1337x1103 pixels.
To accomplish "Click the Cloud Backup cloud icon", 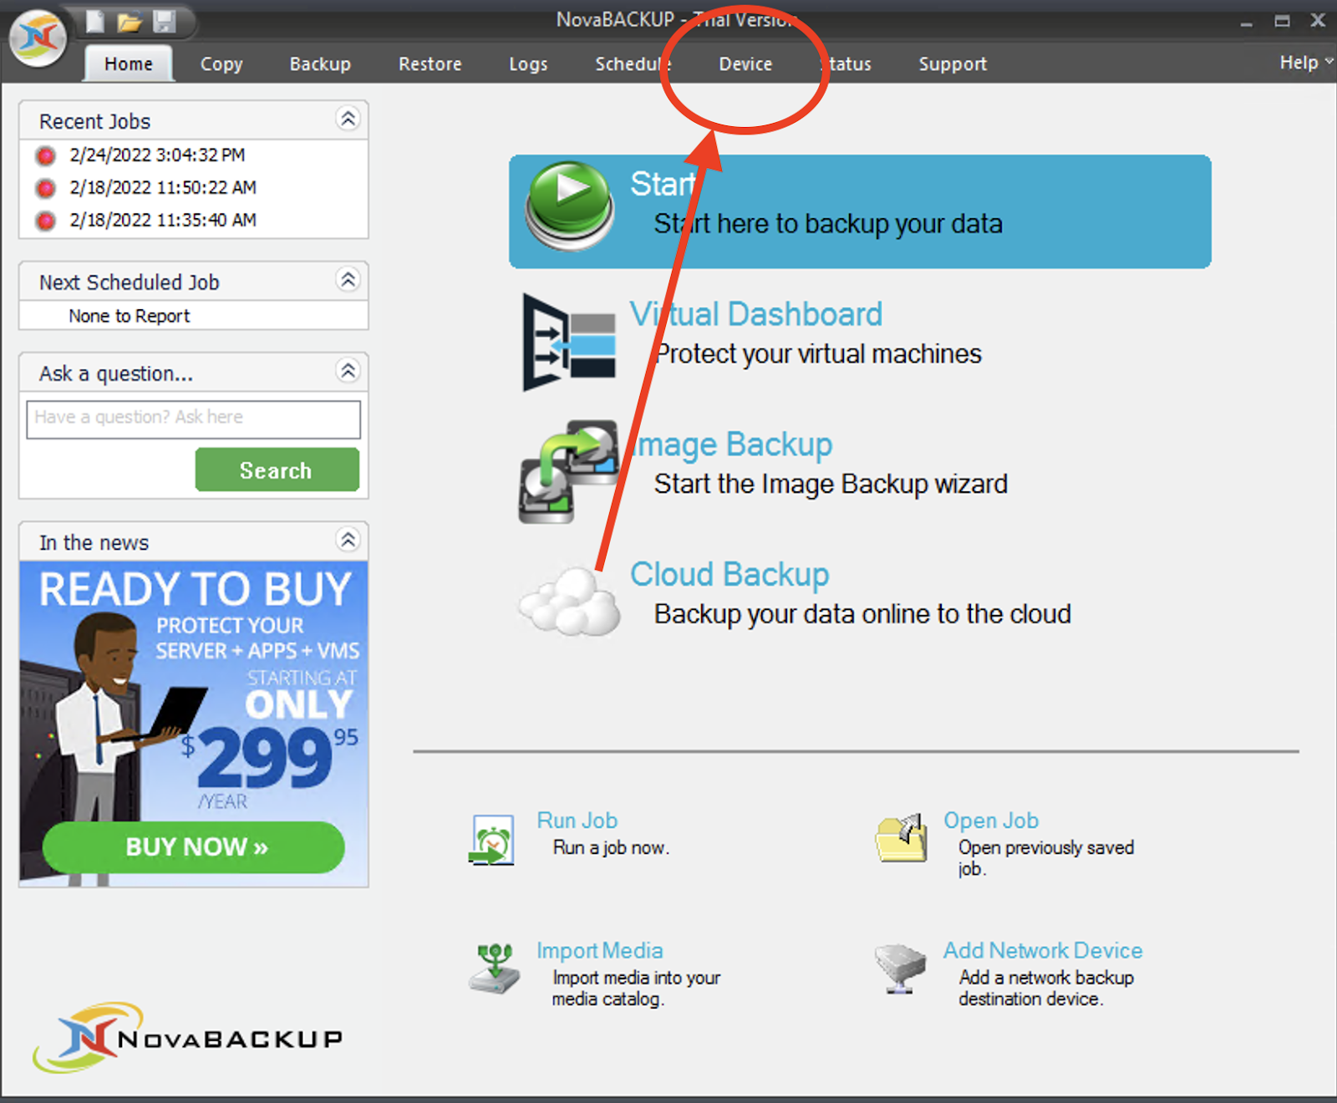I will click(x=570, y=601).
